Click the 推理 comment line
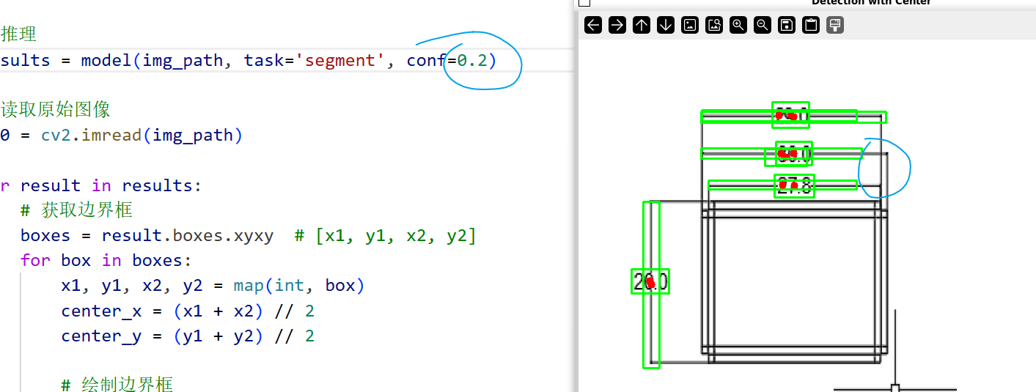 click(x=18, y=34)
